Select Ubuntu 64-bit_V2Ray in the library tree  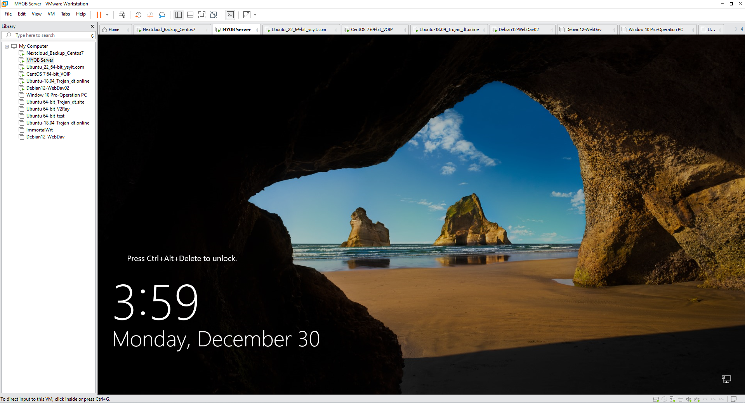click(48, 109)
